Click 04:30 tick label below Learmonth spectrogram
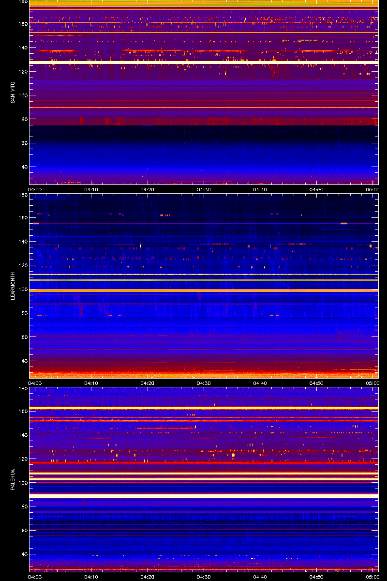The image size is (387, 581). pos(204,383)
